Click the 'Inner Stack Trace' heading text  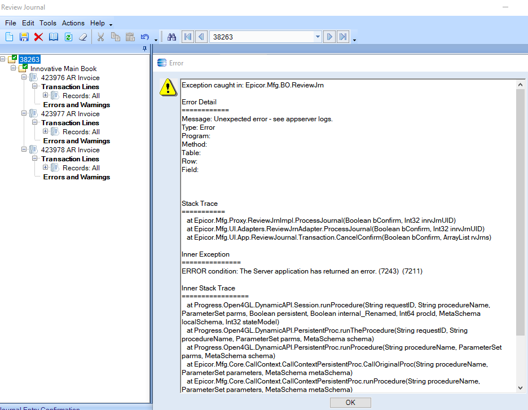[x=208, y=288]
